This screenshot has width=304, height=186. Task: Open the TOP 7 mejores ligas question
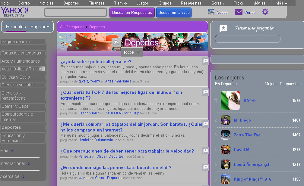pyautogui.click(x=121, y=95)
